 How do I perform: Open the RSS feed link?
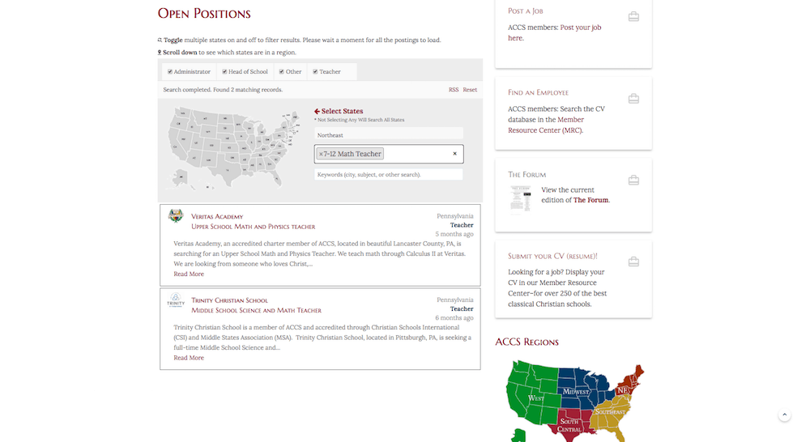click(x=453, y=89)
